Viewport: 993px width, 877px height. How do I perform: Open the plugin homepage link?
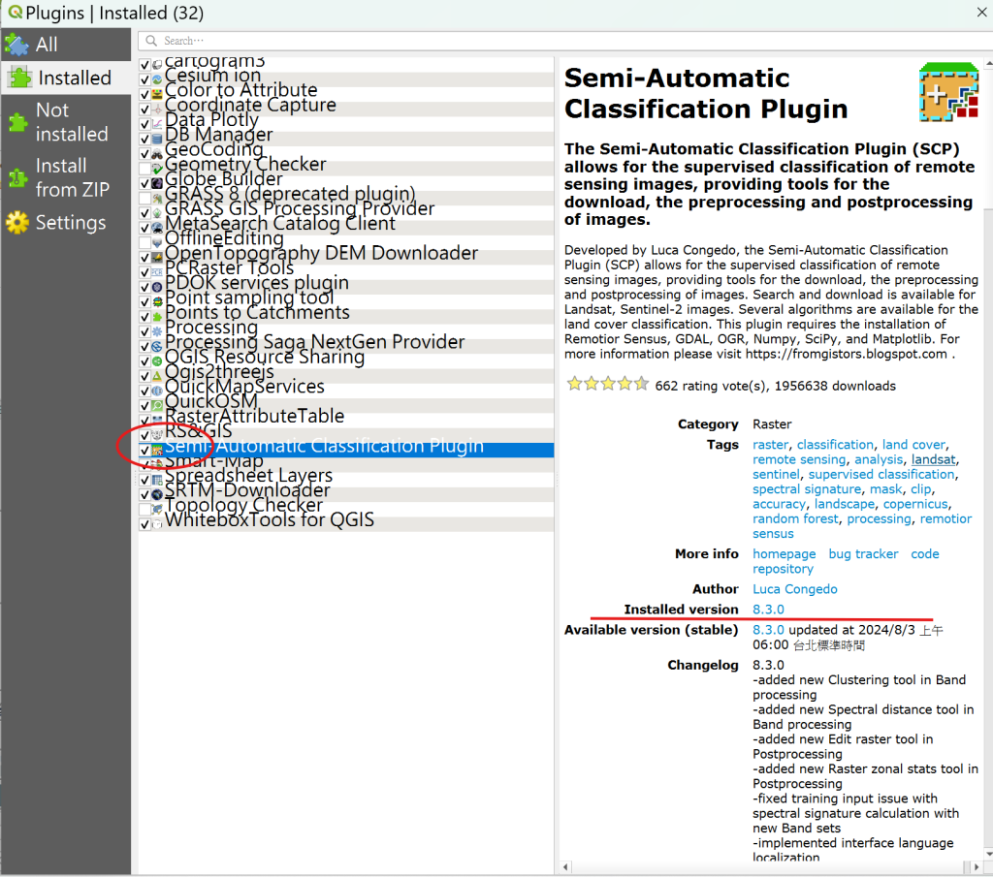point(784,553)
